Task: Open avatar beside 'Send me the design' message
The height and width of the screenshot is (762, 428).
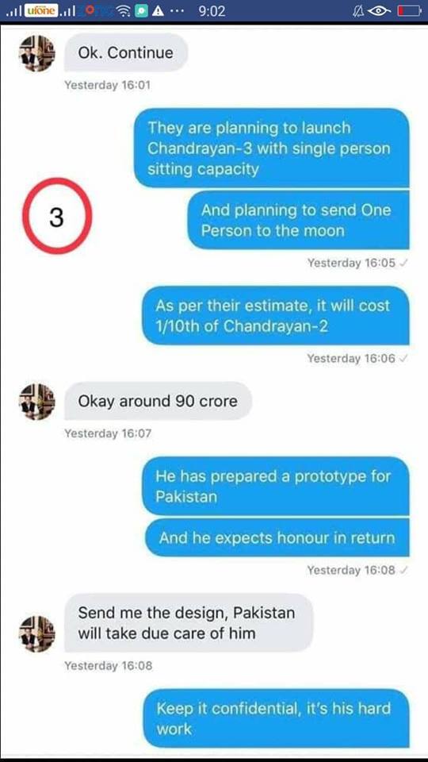Action: pyautogui.click(x=37, y=633)
